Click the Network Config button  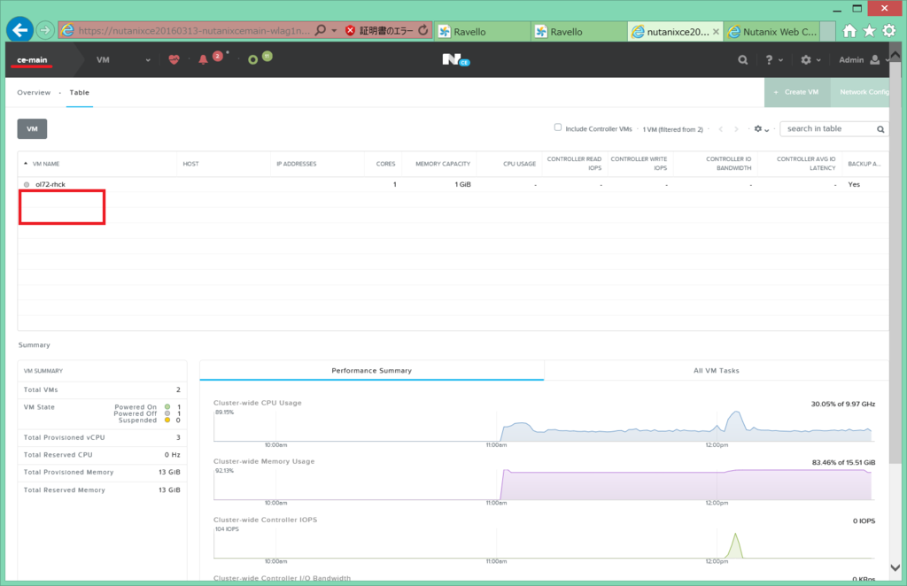tap(861, 92)
